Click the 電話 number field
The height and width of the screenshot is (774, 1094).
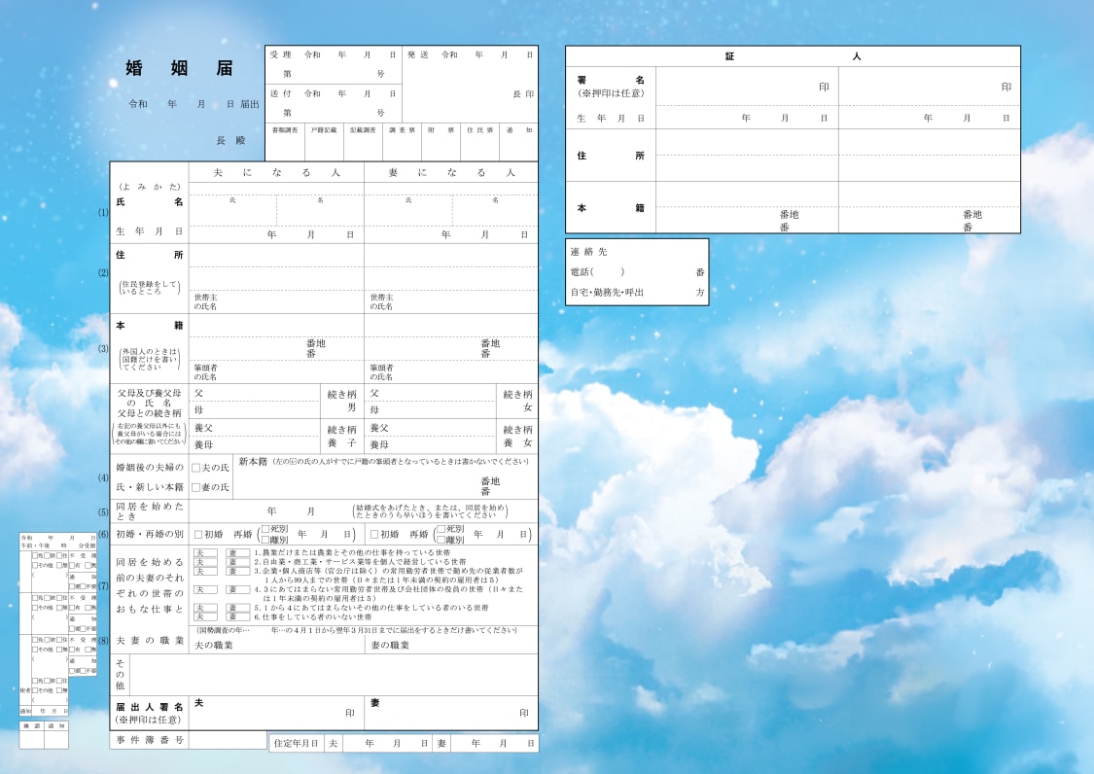638,272
